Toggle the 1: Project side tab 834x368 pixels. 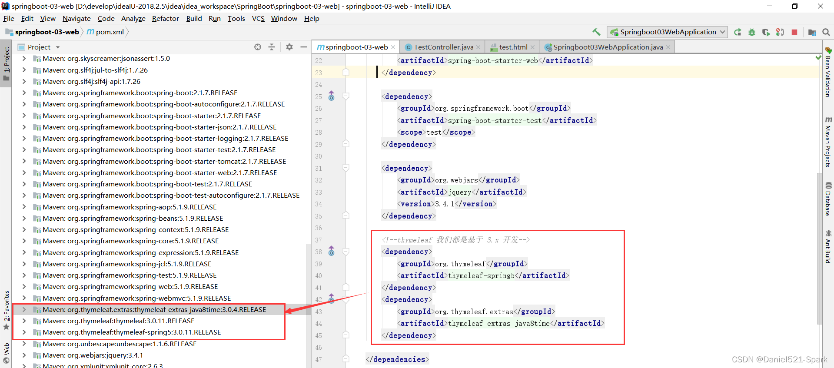(6, 64)
